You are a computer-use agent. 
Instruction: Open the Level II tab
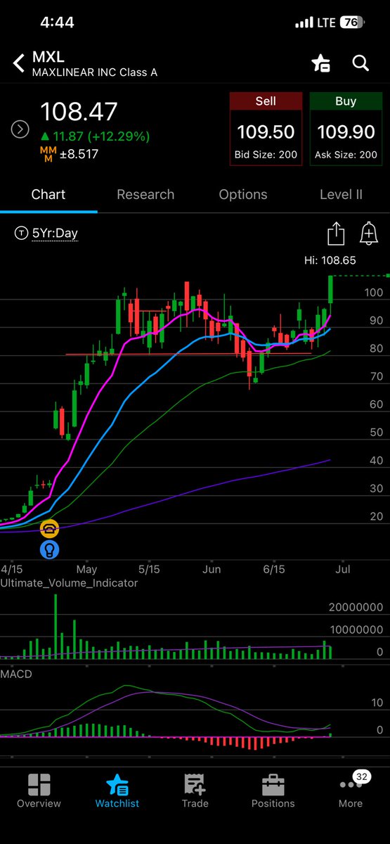click(341, 194)
